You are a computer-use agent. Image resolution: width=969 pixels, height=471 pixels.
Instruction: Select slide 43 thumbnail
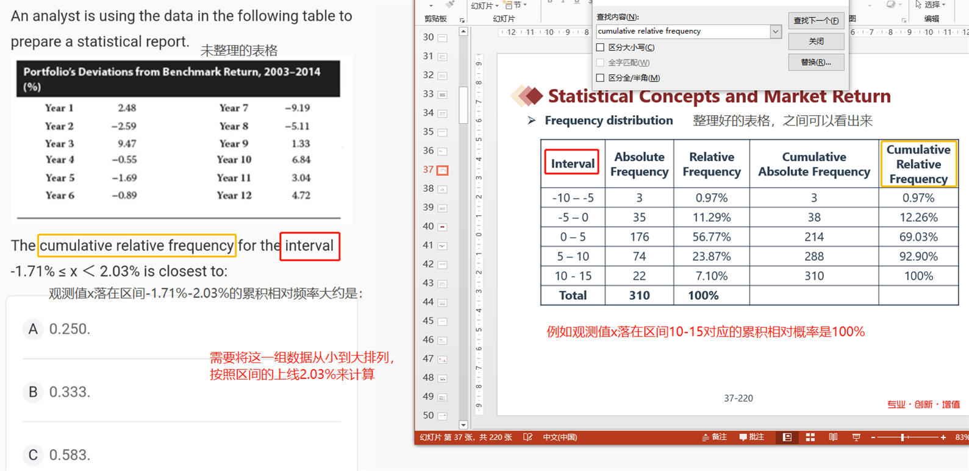[x=443, y=283]
